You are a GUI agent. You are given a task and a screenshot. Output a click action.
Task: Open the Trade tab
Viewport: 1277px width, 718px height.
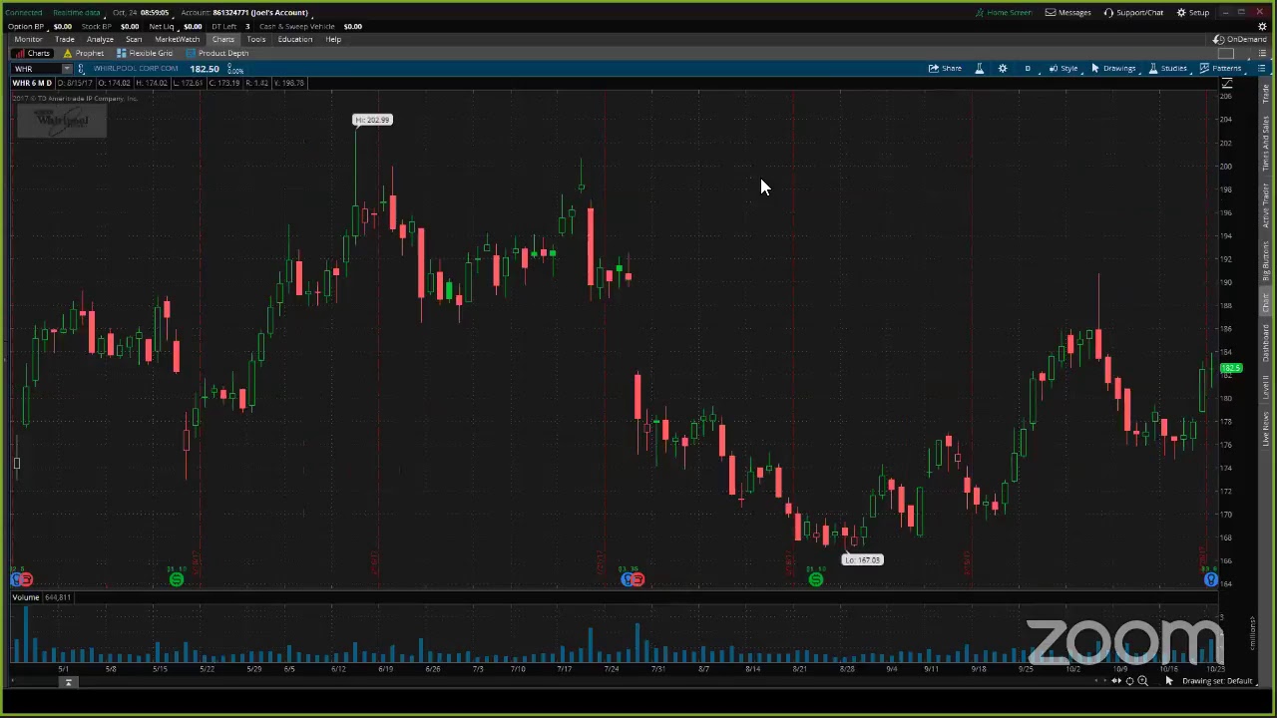[x=64, y=39]
